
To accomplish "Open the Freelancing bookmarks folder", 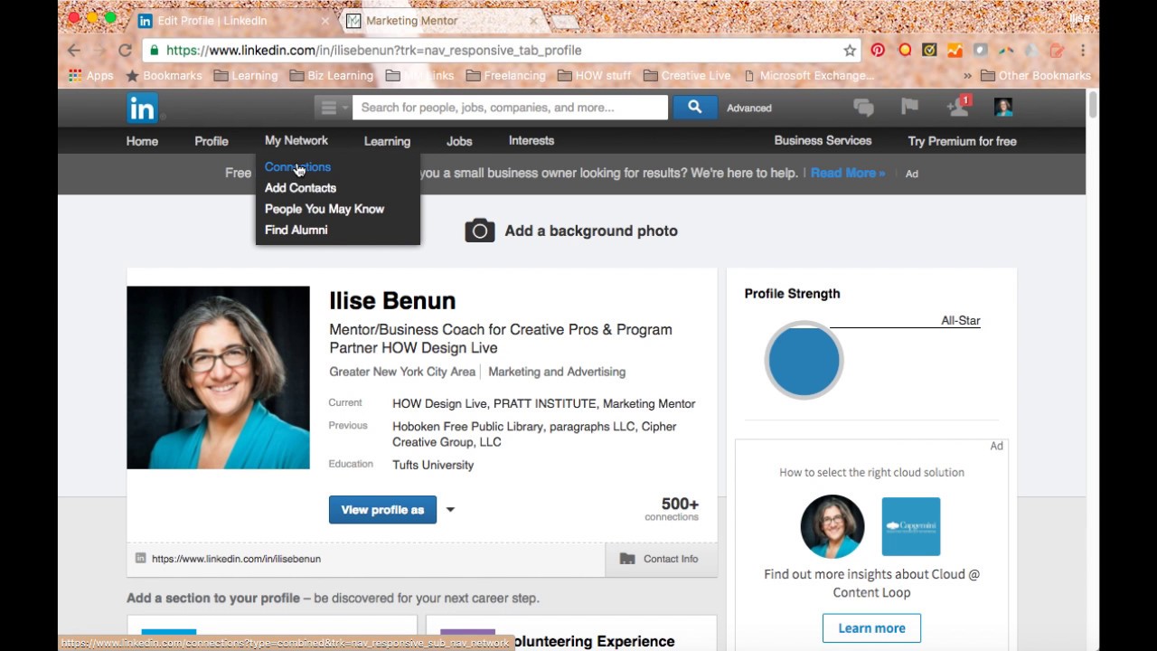I will pos(505,76).
